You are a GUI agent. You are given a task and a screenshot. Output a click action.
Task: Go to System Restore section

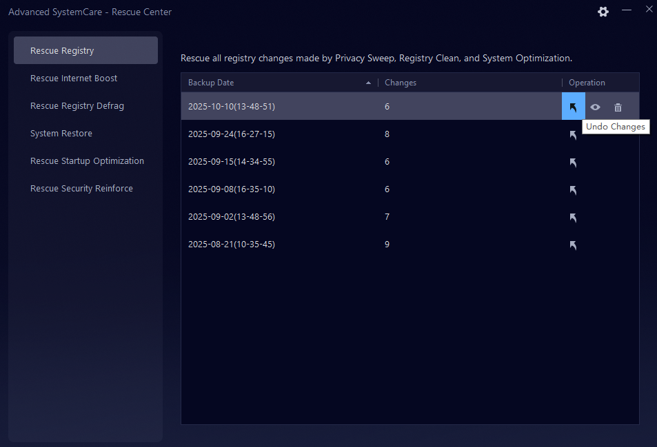(61, 134)
